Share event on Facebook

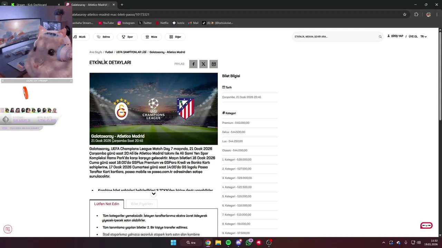click(x=193, y=64)
